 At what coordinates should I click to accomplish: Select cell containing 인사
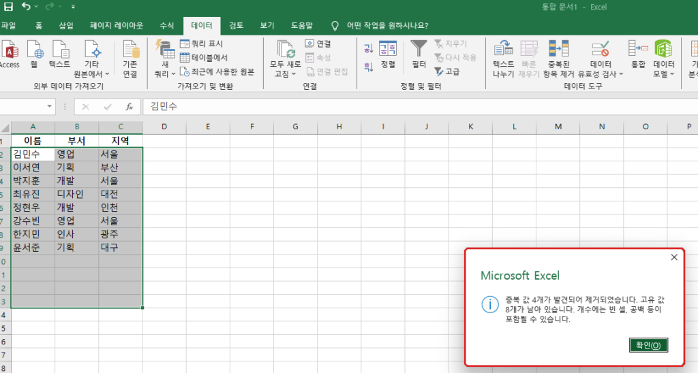76,234
